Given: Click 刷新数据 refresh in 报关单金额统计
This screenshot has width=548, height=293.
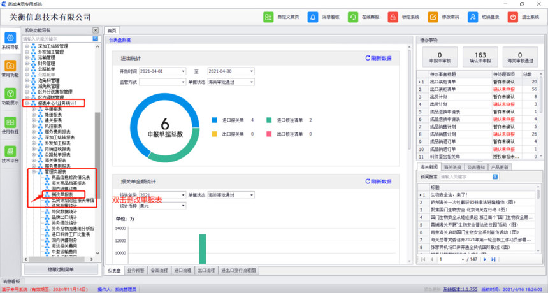Looking at the screenshot, I should tap(378, 182).
